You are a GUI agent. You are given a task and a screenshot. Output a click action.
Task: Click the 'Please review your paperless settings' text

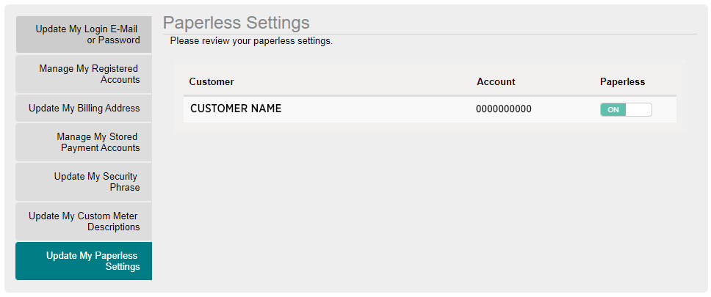[x=251, y=41]
